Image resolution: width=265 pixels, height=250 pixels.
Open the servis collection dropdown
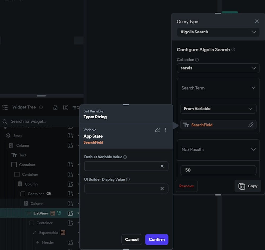click(218, 68)
